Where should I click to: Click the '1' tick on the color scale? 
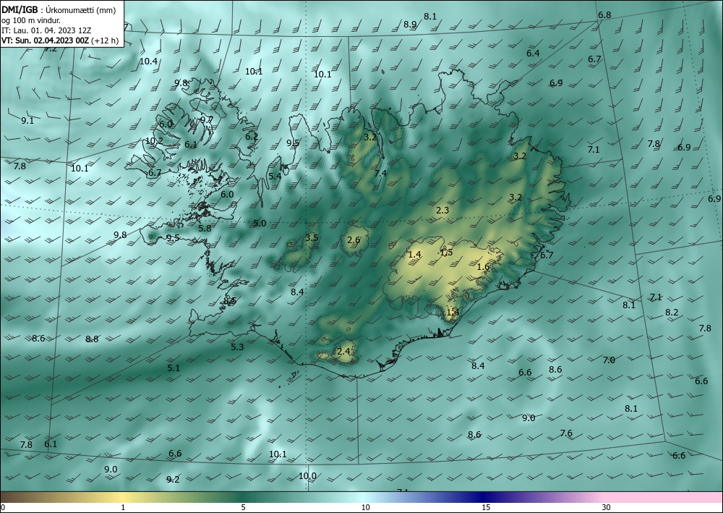pos(123,507)
